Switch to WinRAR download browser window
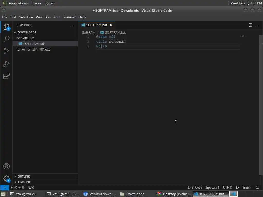263x197 pixels. coord(100,194)
